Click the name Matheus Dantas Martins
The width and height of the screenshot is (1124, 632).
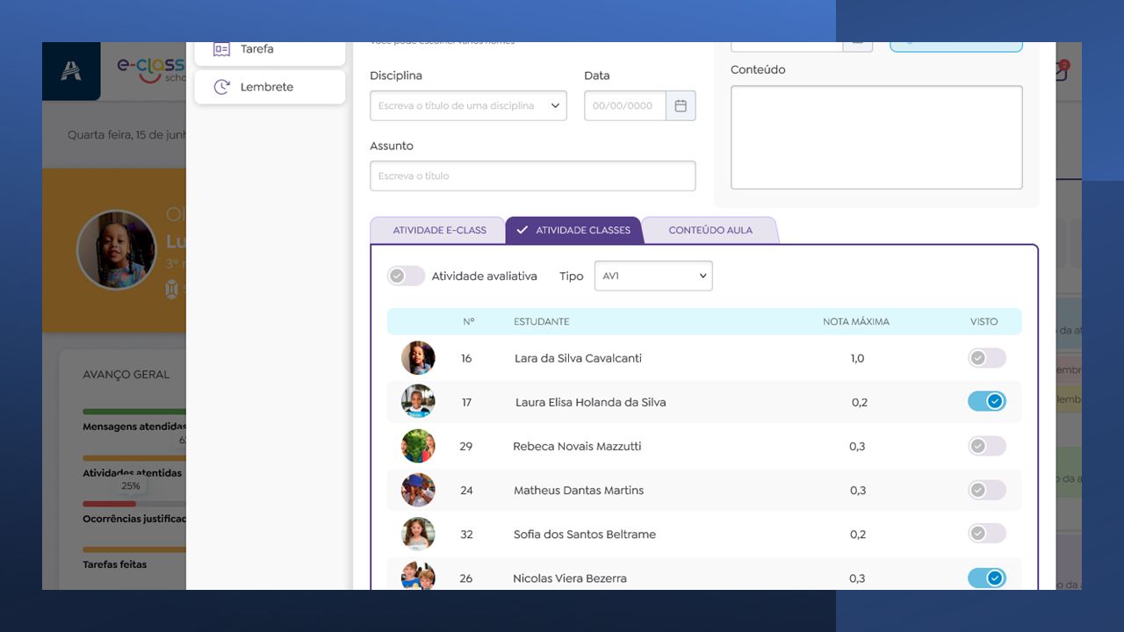[579, 490]
